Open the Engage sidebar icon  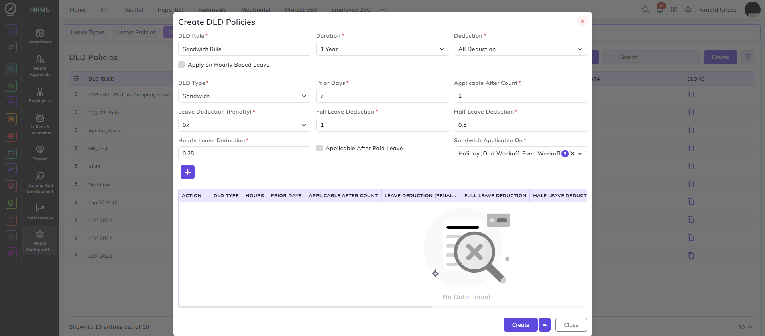[x=40, y=153]
